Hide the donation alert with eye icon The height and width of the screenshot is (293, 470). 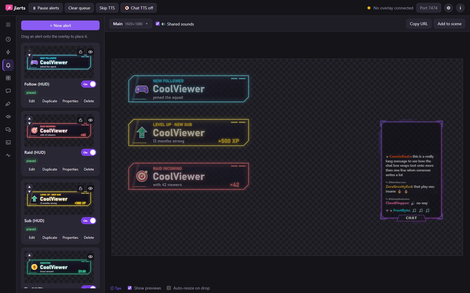tap(90, 257)
